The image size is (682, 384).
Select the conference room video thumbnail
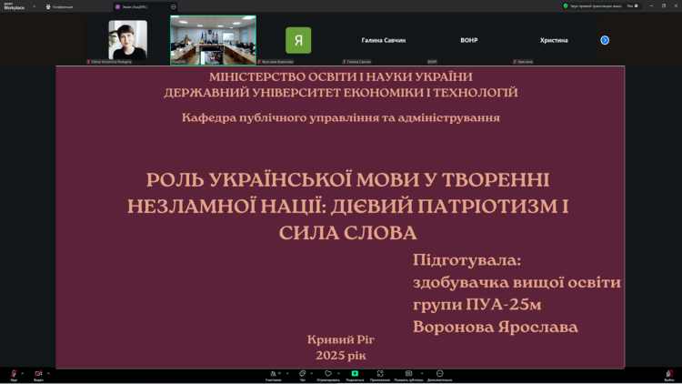coord(213,40)
